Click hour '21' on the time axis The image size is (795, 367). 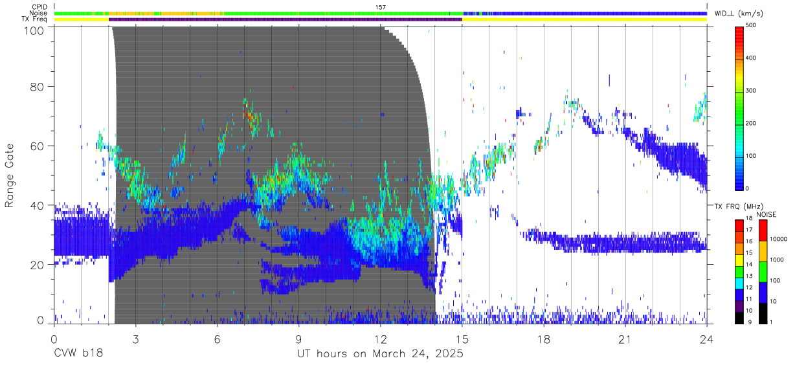click(625, 339)
